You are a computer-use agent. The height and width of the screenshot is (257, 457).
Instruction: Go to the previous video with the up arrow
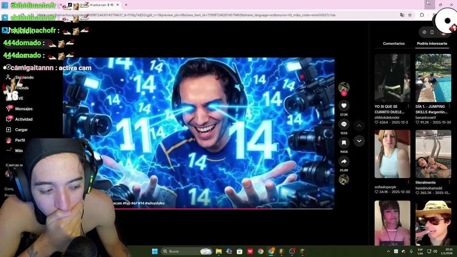pos(359,126)
